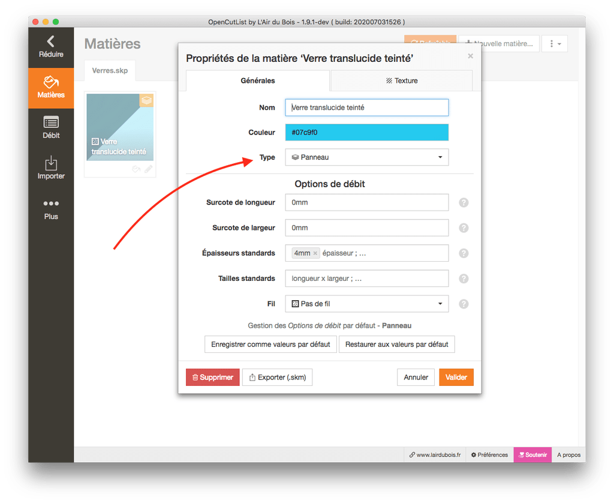Click Restaurer aux valeurs par défaut
Screen dimensions: 614x503
click(397, 344)
